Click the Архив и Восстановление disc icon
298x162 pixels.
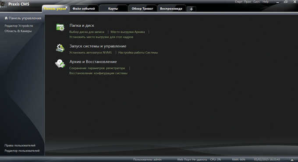pyautogui.click(x=60, y=63)
